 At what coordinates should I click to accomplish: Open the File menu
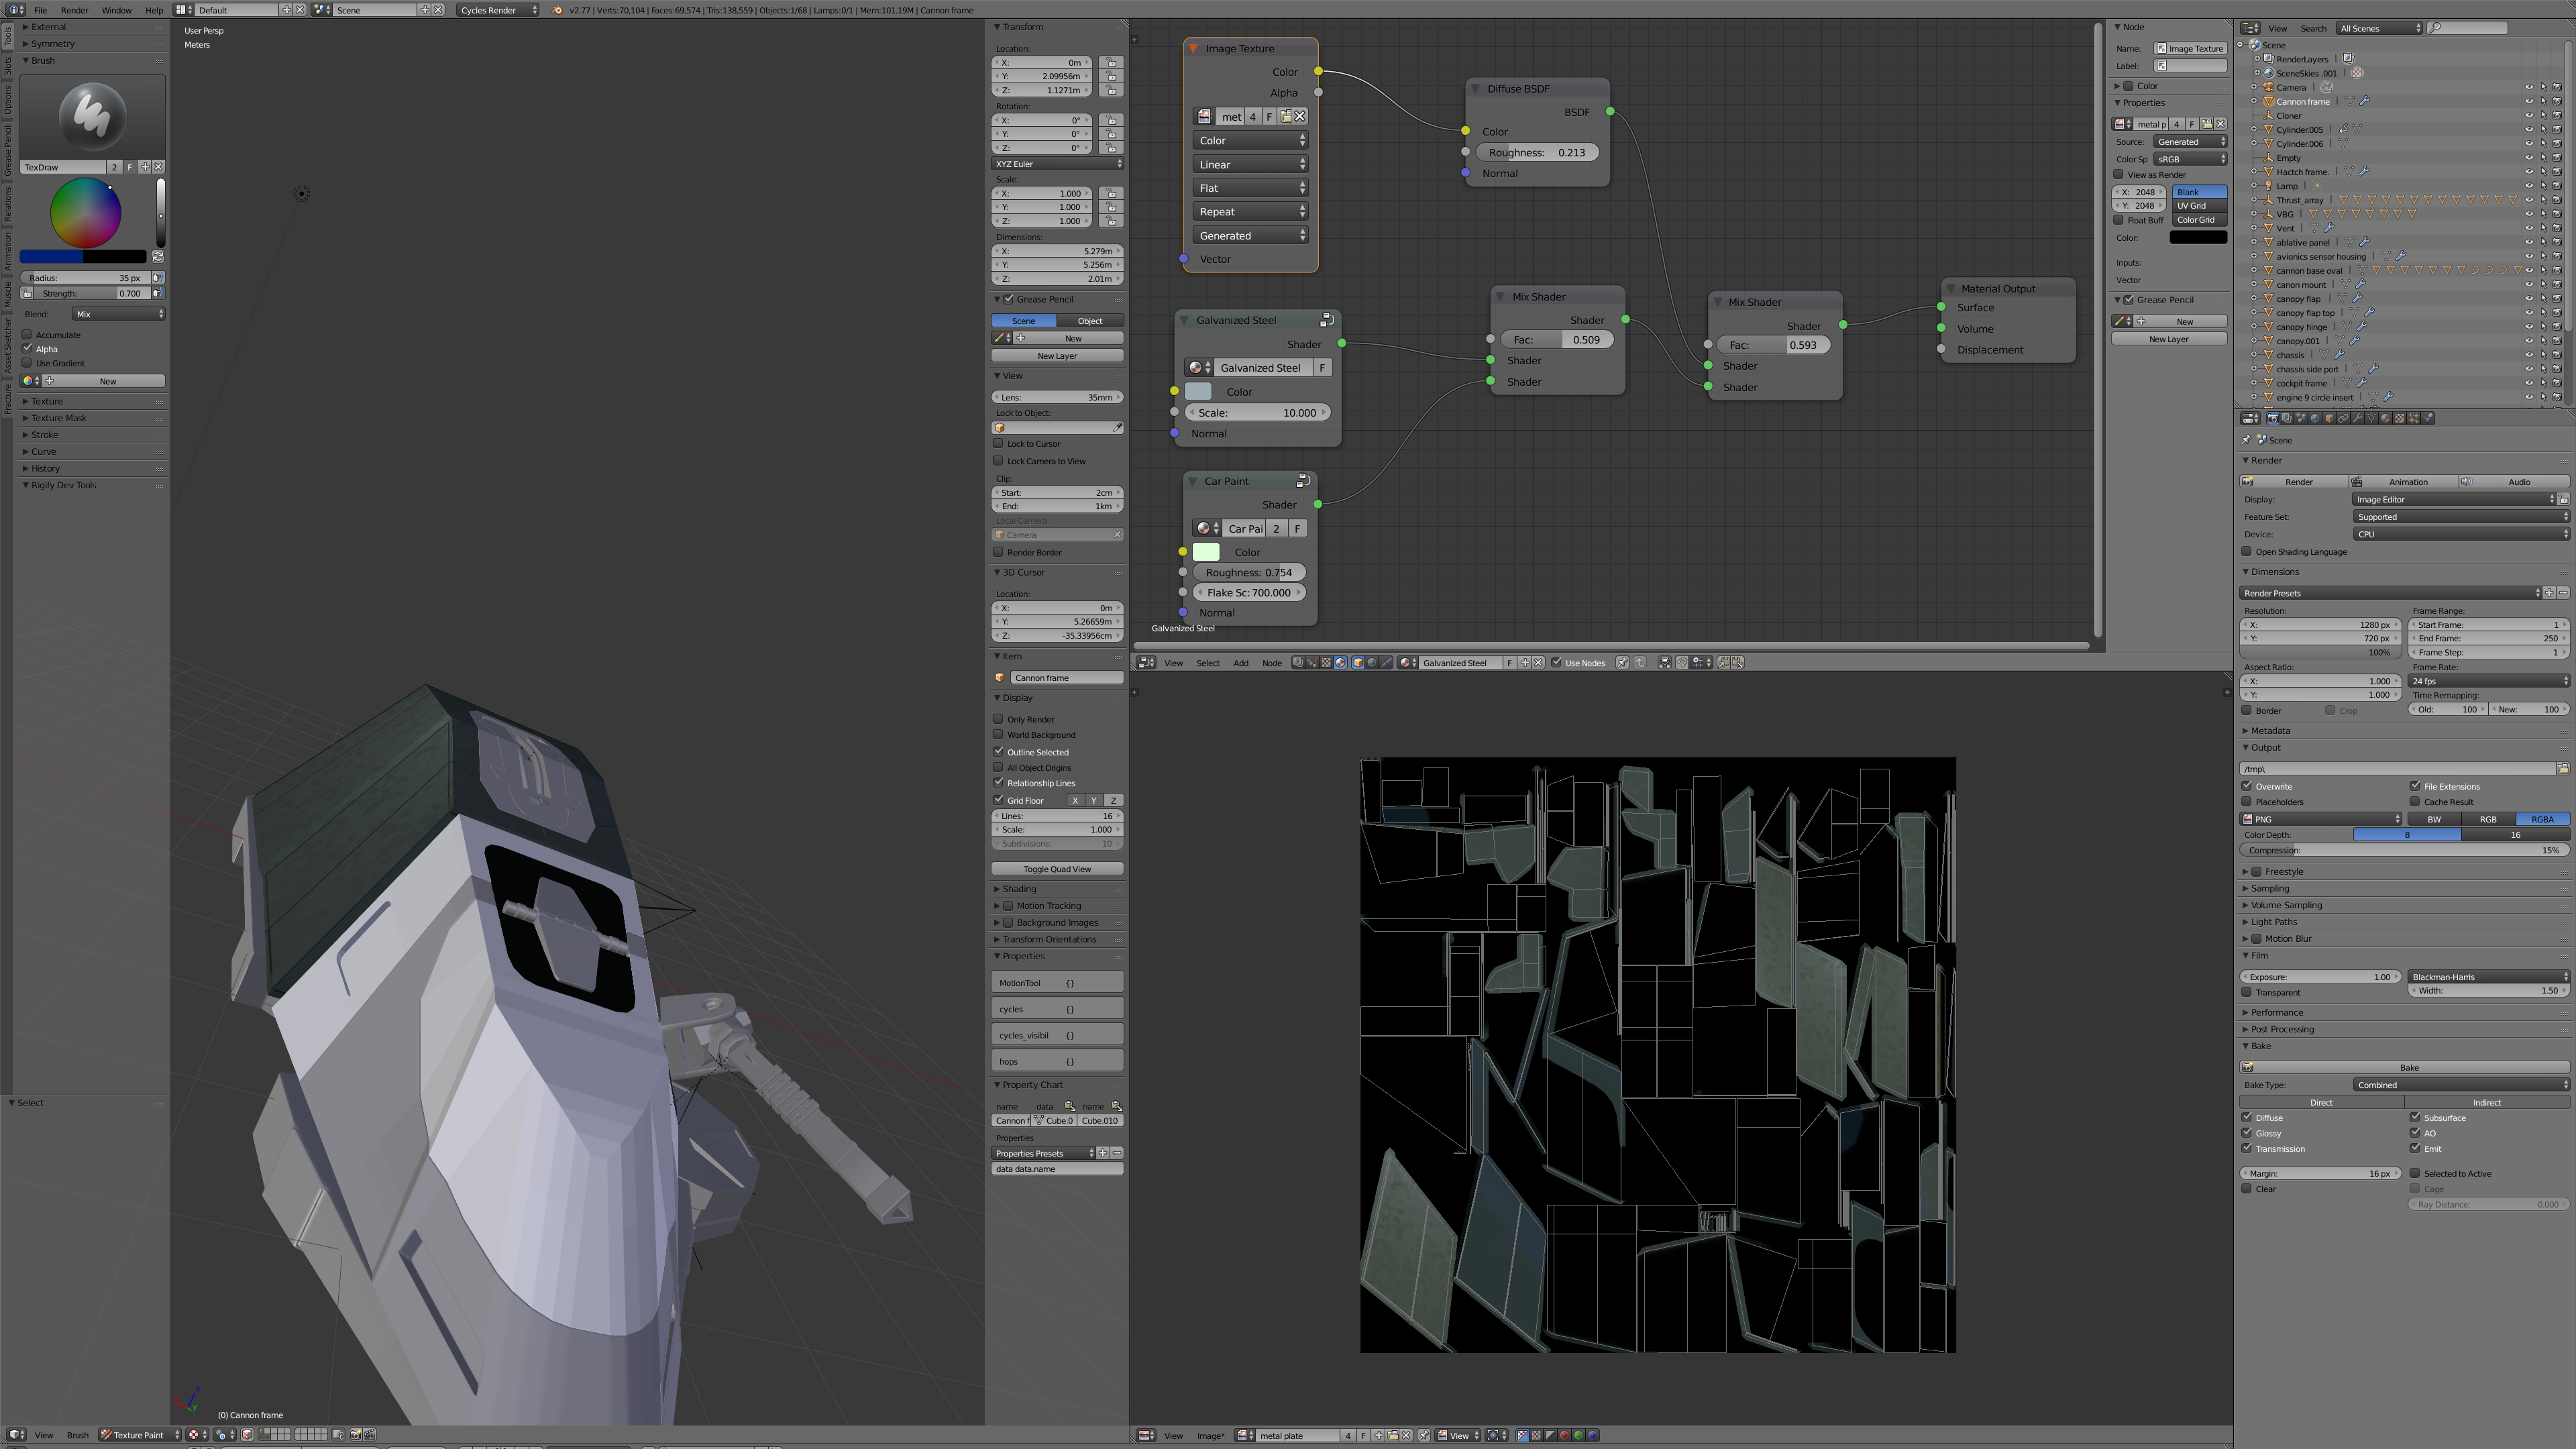40,10
